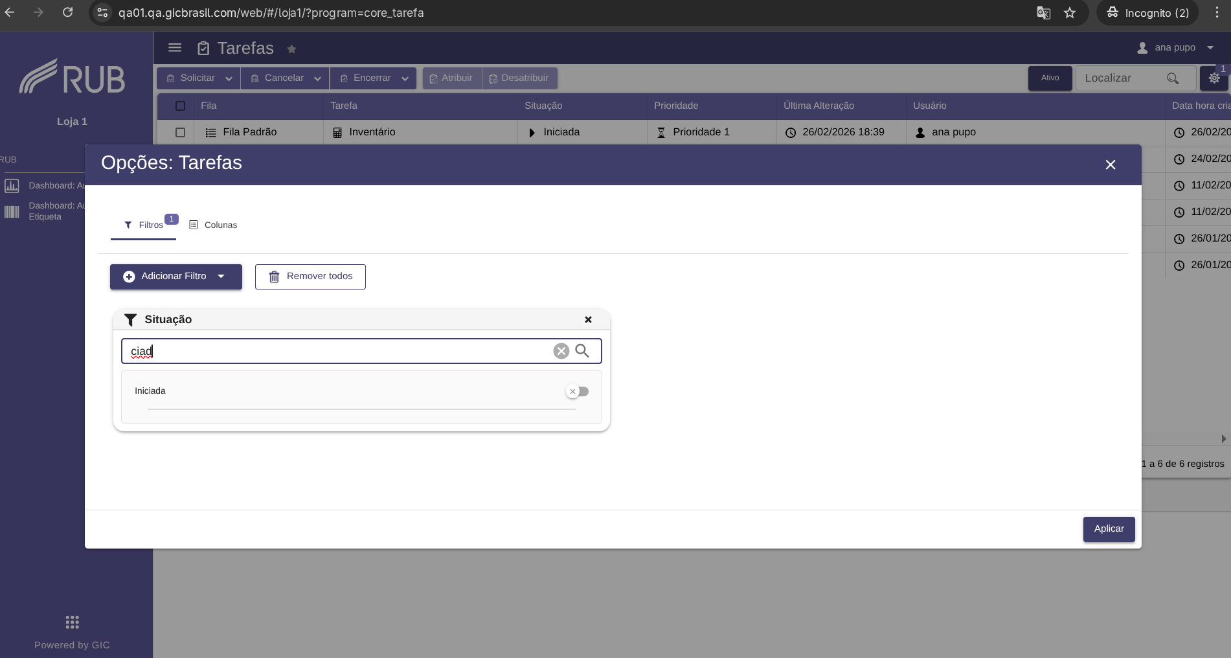This screenshot has height=658, width=1231.
Task: Check the Fila Padrão row checkbox
Action: click(x=180, y=132)
